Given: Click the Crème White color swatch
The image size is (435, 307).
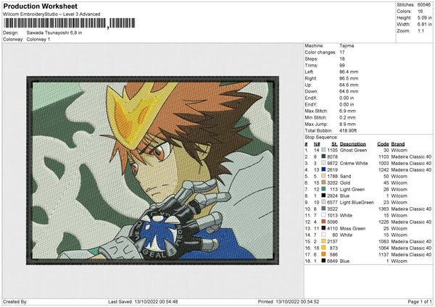Looking at the screenshot, I should tap(323, 163).
